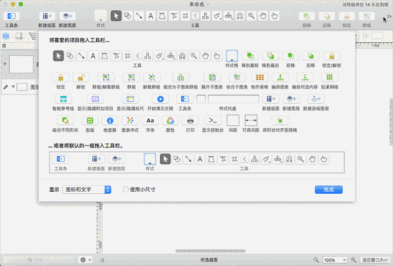Click the 颜色 colors wheel icon

pyautogui.click(x=170, y=120)
